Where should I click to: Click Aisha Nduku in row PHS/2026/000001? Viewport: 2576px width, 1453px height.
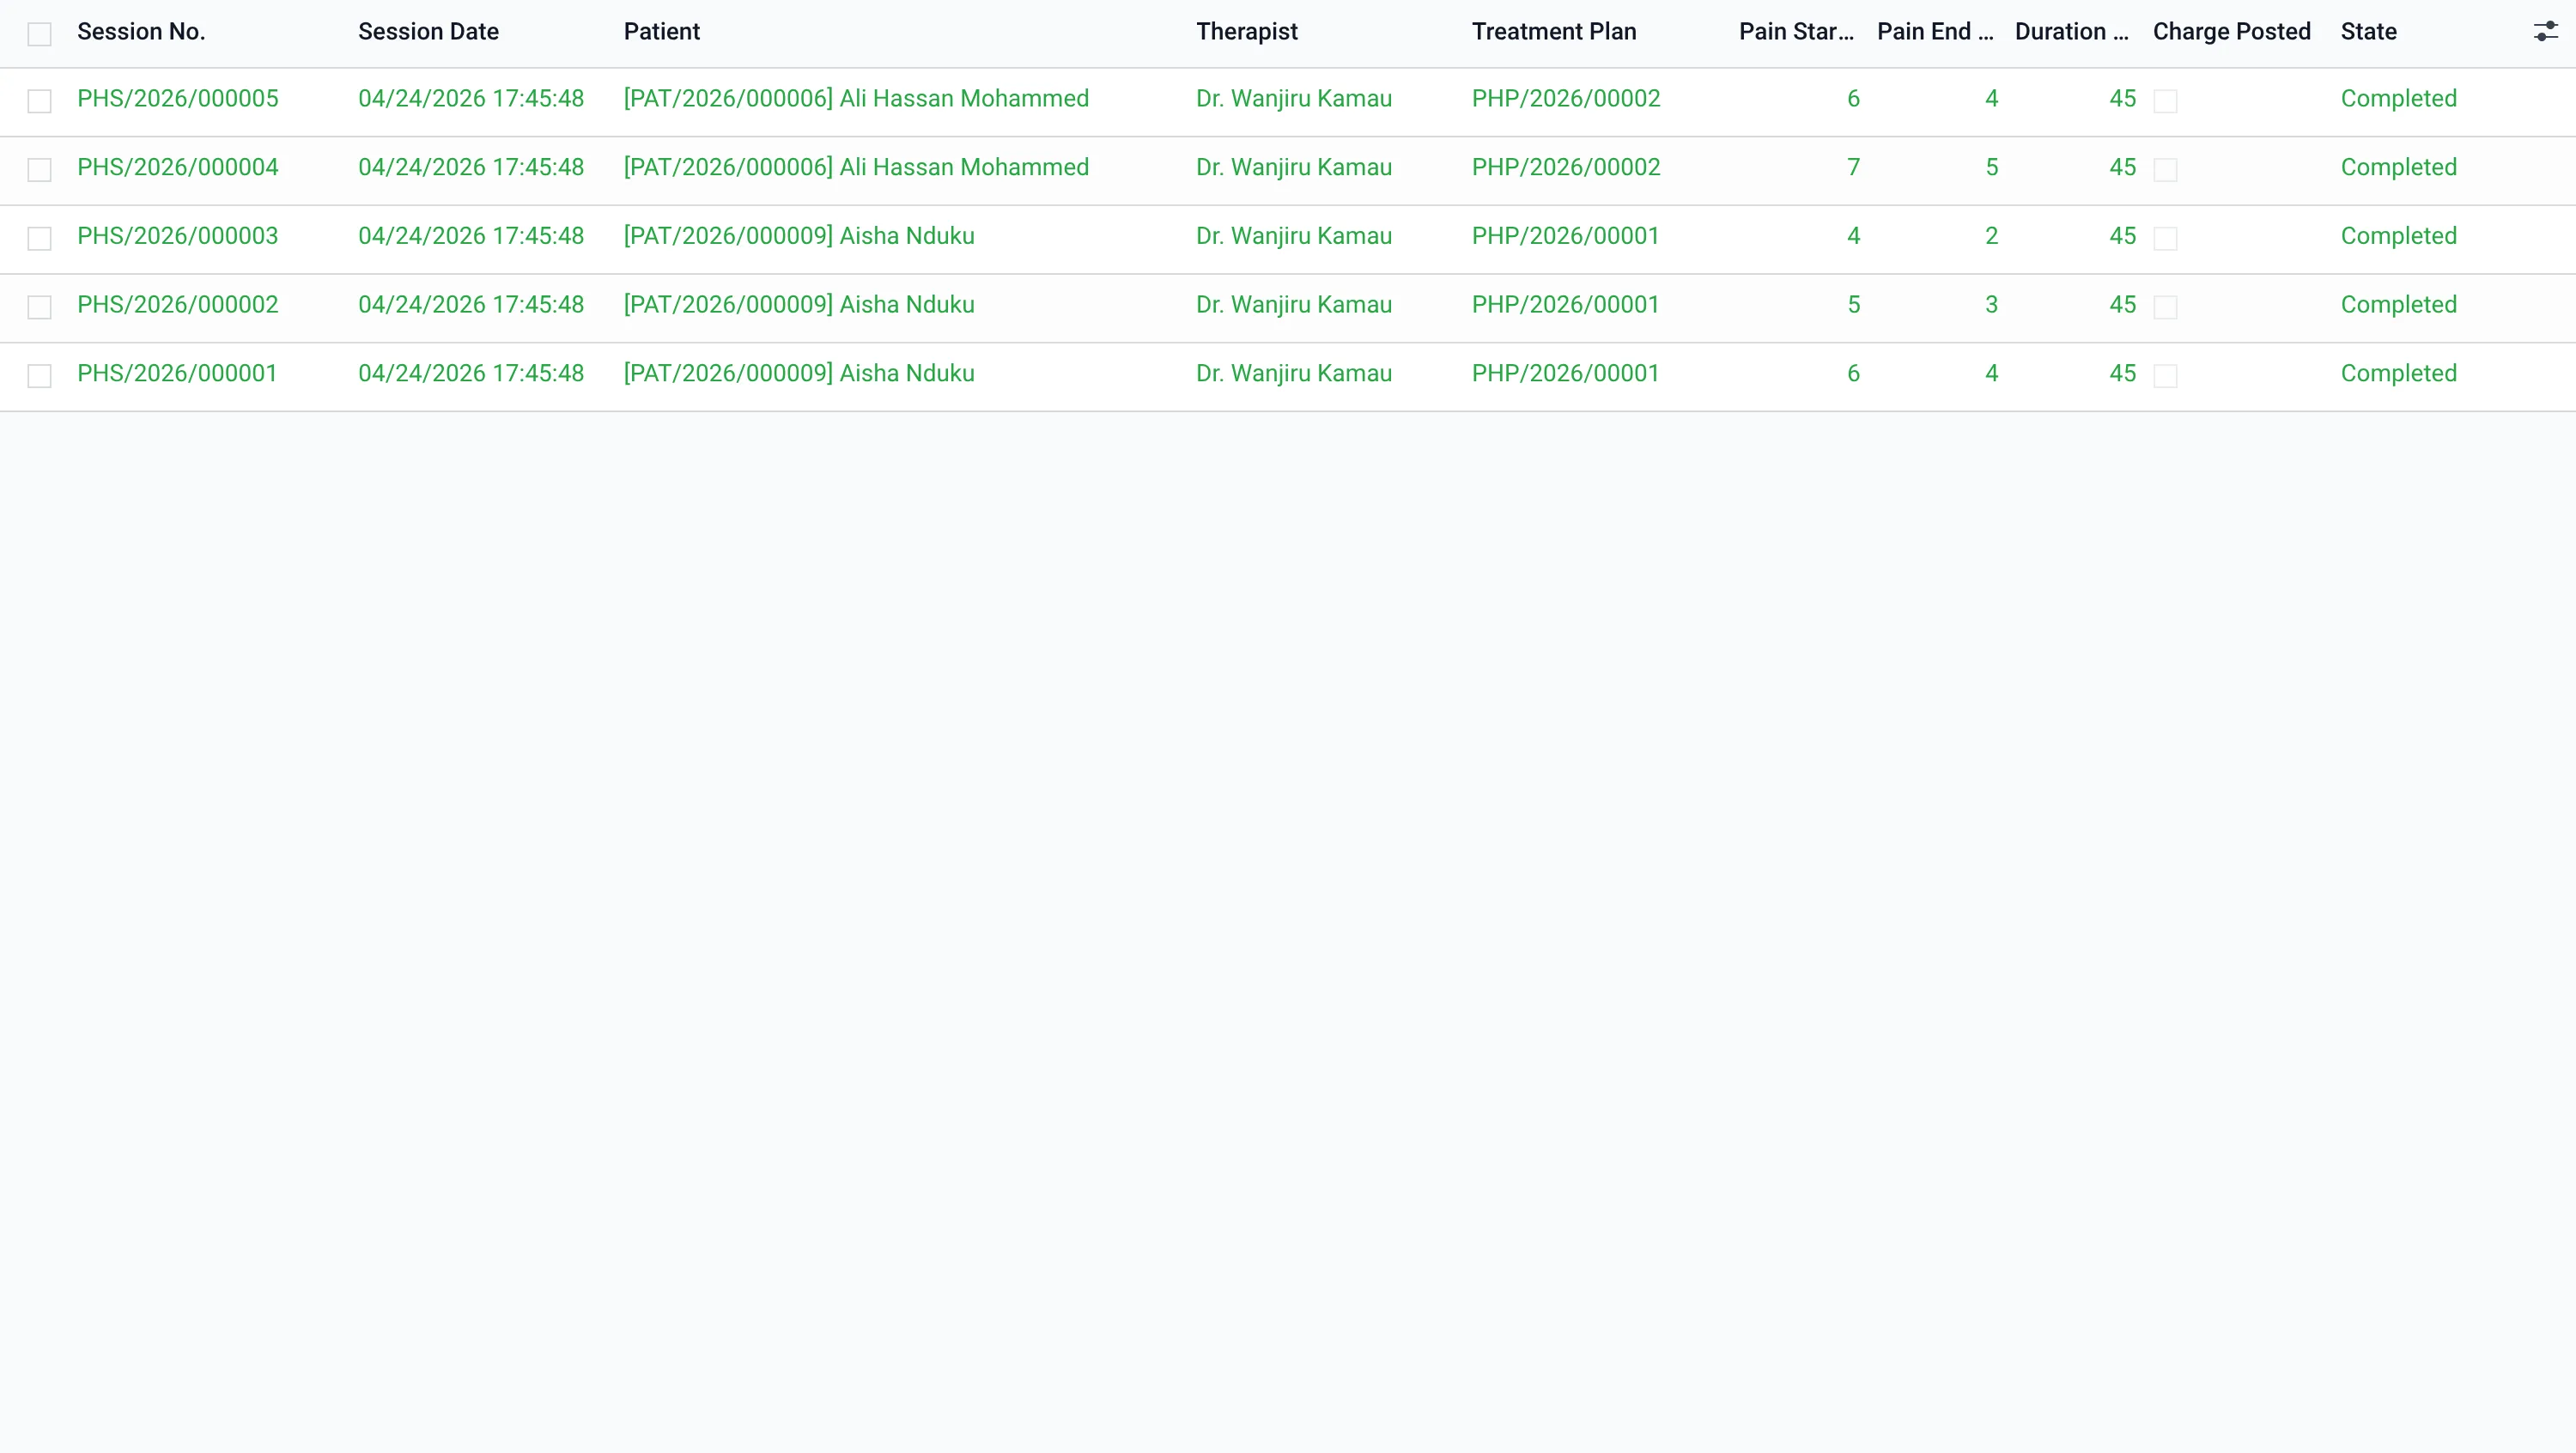point(907,374)
